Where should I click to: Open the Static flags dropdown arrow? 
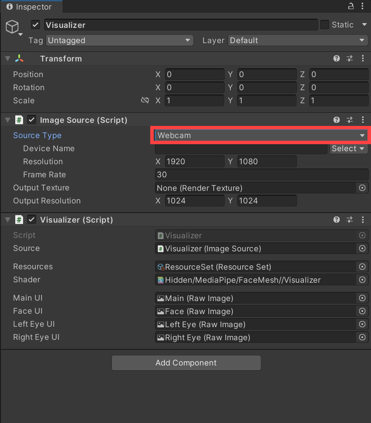coord(364,25)
